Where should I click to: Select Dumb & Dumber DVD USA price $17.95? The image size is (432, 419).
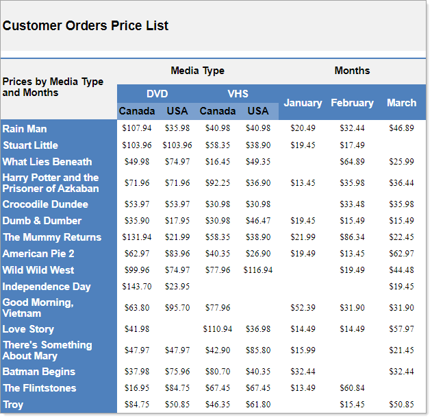tap(177, 221)
